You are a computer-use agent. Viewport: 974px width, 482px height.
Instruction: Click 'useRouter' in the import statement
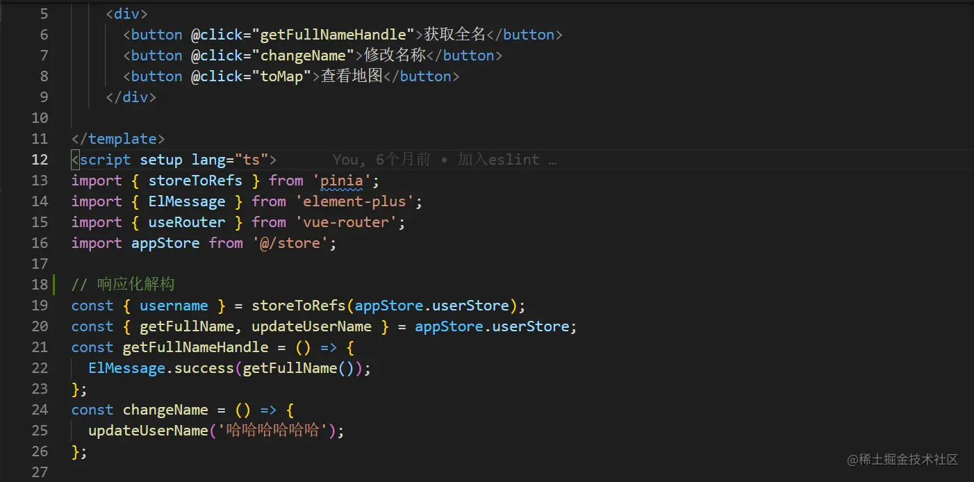pyautogui.click(x=187, y=222)
